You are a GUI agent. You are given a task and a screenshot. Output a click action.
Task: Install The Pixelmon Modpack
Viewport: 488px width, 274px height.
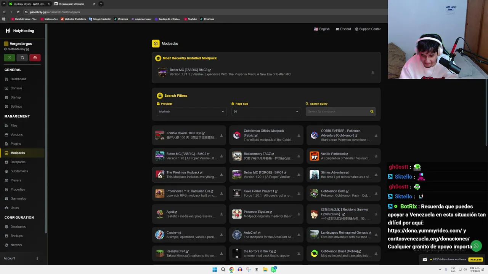pos(222,175)
